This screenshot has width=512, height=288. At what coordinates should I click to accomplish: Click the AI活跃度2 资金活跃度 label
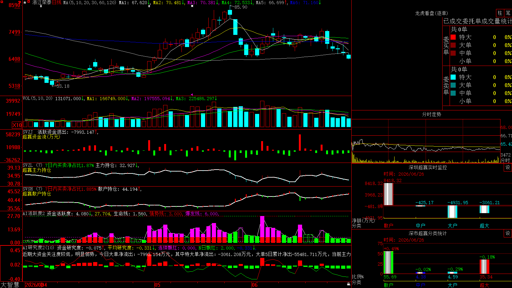click(48, 213)
